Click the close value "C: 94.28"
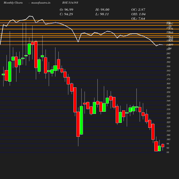The width and height of the screenshot is (179, 179). (x=66, y=14)
